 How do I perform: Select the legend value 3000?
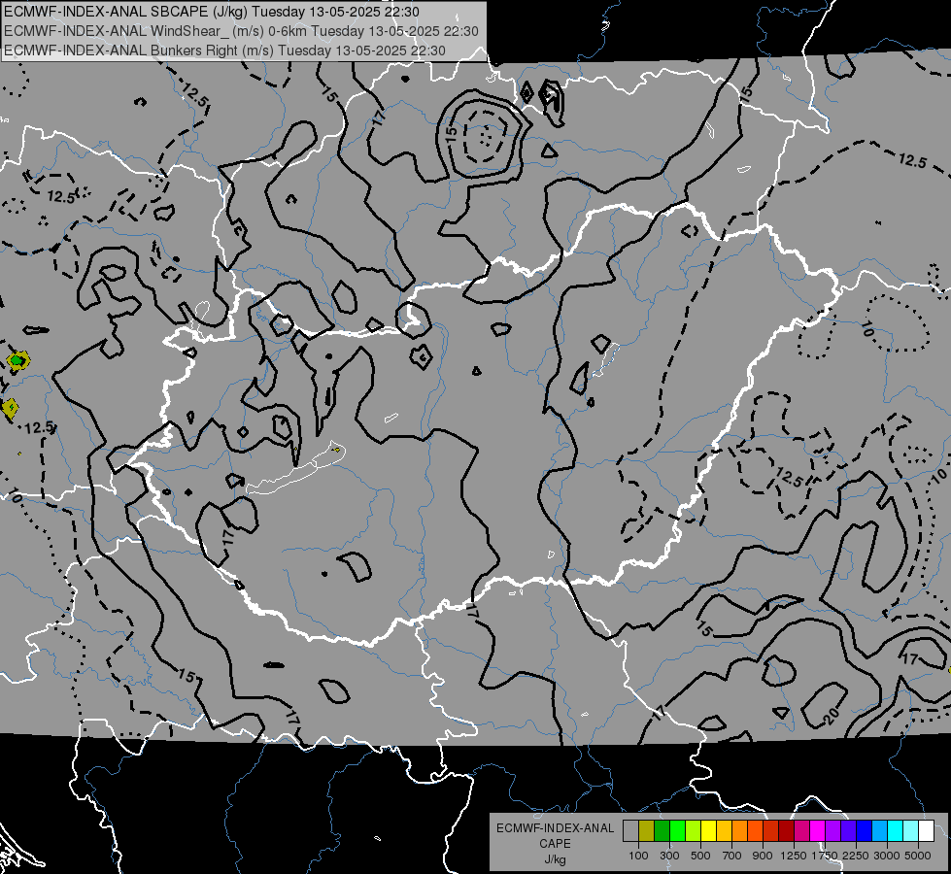887,856
